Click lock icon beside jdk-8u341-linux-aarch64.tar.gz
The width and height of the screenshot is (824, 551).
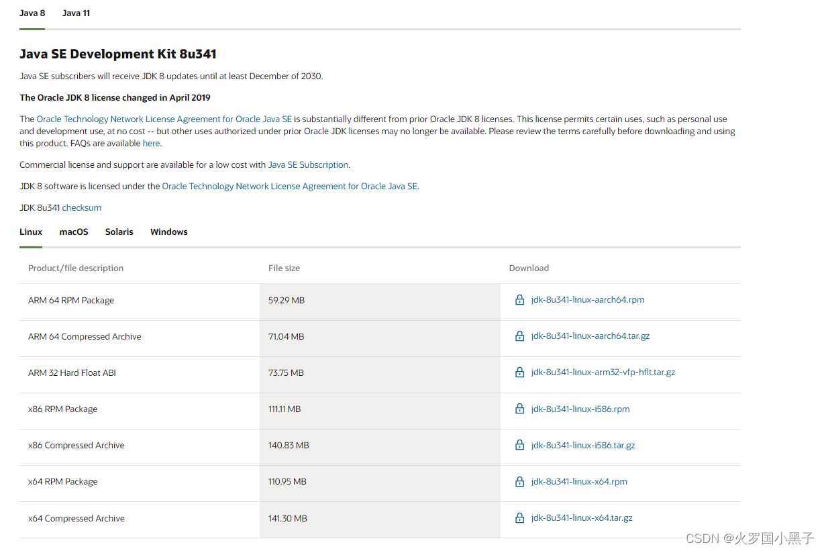tap(519, 336)
